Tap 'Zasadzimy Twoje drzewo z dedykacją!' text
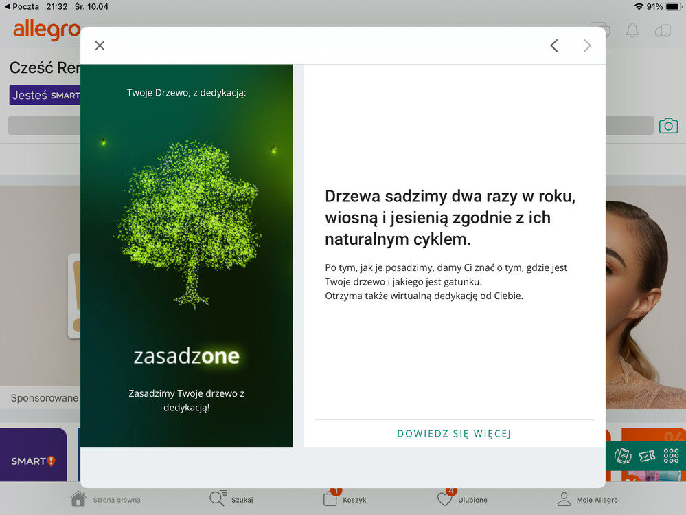This screenshot has height=515, width=686. pyautogui.click(x=186, y=400)
